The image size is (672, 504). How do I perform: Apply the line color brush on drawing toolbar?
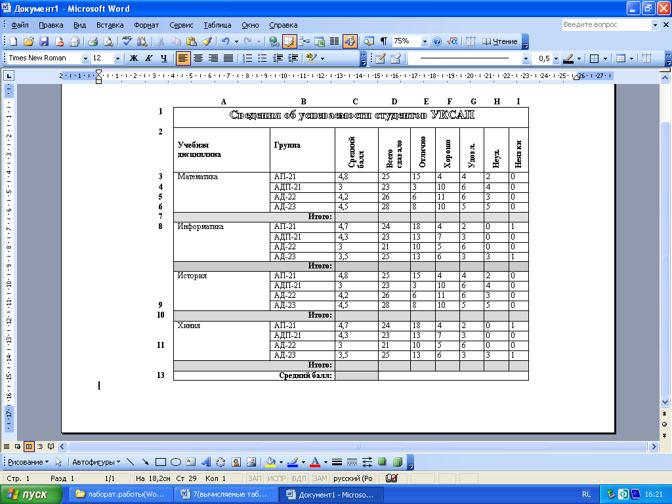tap(293, 462)
